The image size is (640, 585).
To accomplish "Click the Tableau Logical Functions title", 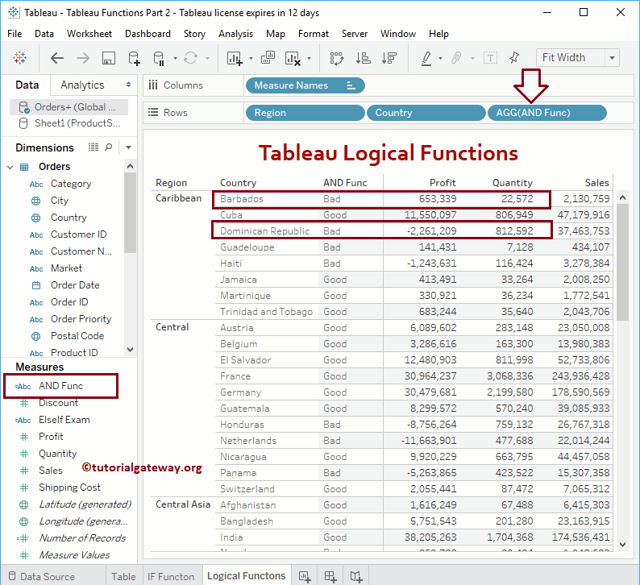I will coord(389,153).
